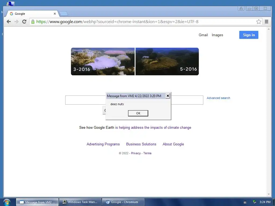Open a new tab

63,14
